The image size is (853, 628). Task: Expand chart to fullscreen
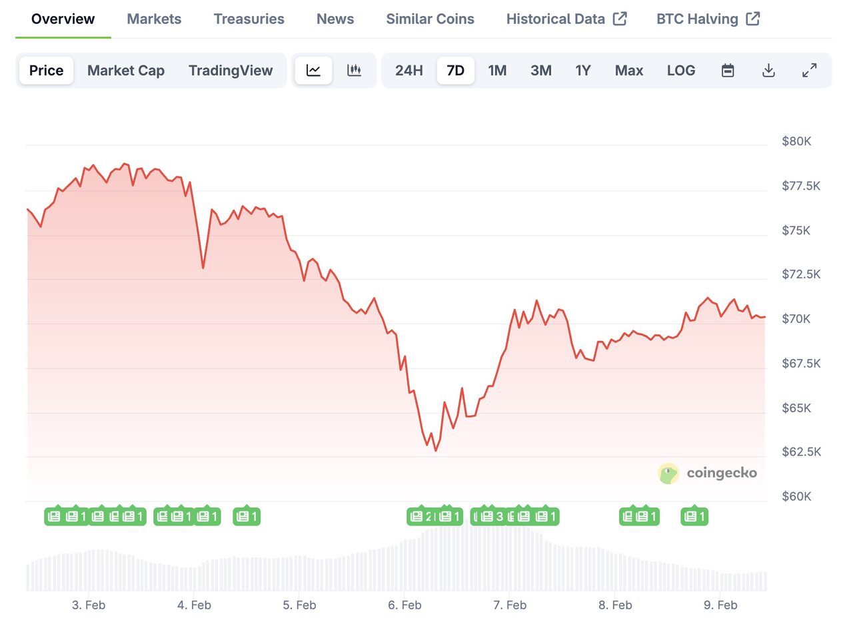810,71
